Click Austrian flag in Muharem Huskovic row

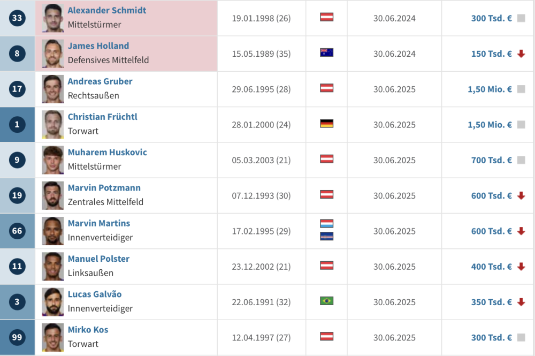coord(326,159)
